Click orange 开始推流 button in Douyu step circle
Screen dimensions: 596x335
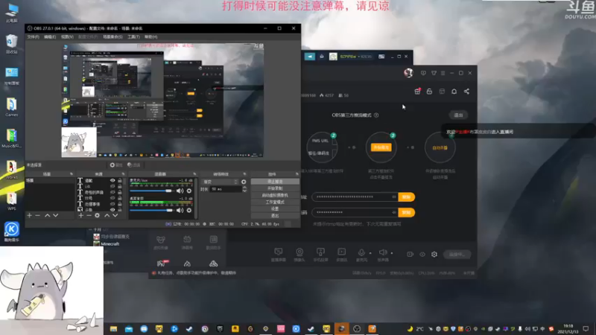coord(381,147)
